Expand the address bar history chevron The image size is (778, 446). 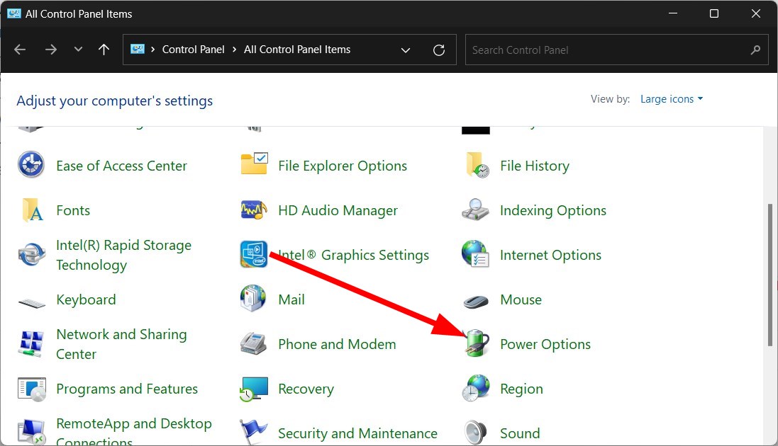click(406, 50)
